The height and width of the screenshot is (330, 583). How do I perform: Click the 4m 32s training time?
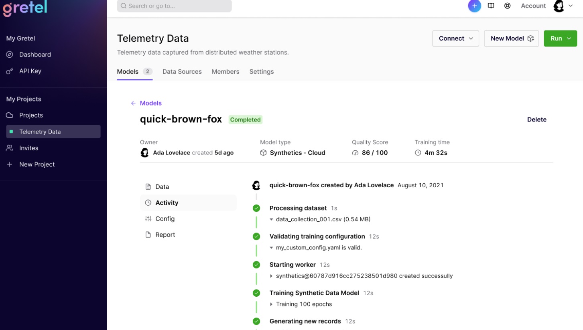tap(436, 153)
